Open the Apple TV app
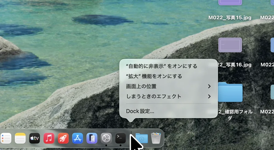The height and width of the screenshot is (150, 274). point(35,138)
